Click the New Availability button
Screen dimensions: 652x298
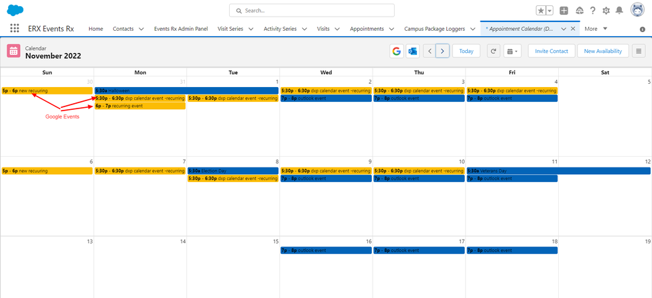coord(603,52)
